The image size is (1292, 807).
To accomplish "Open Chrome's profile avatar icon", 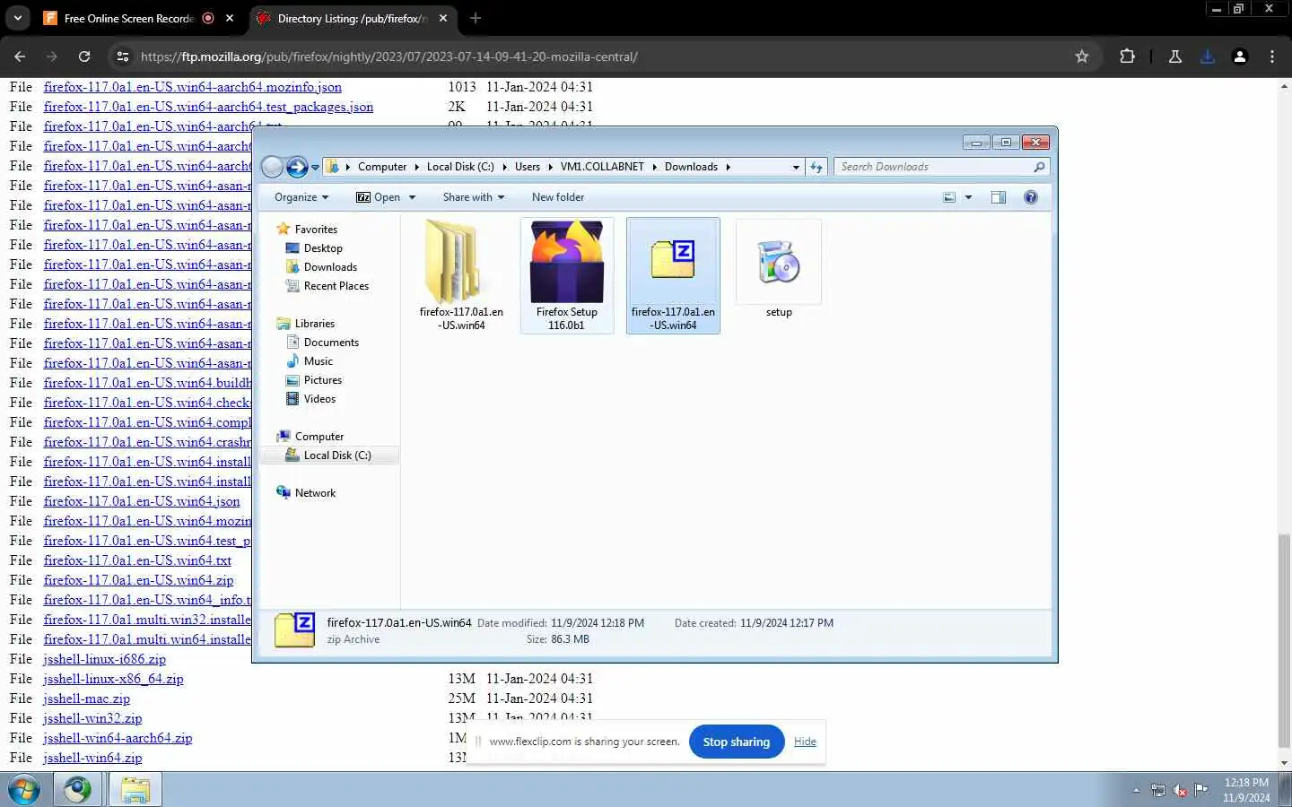I will click(x=1240, y=56).
